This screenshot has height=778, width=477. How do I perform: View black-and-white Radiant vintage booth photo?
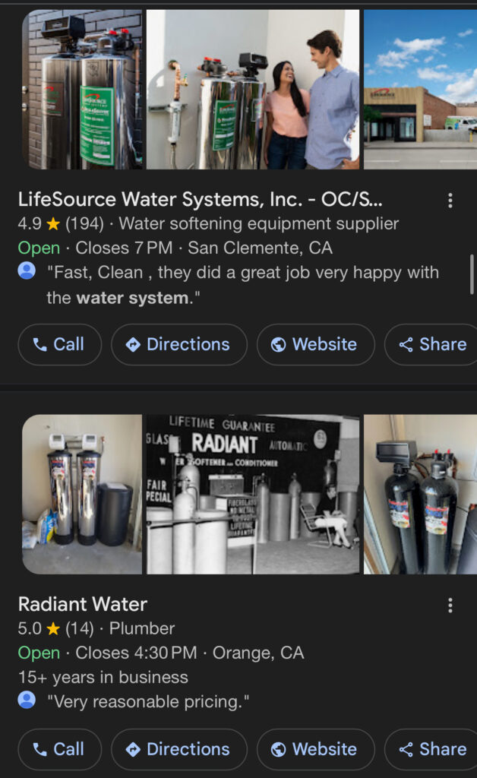click(x=253, y=494)
